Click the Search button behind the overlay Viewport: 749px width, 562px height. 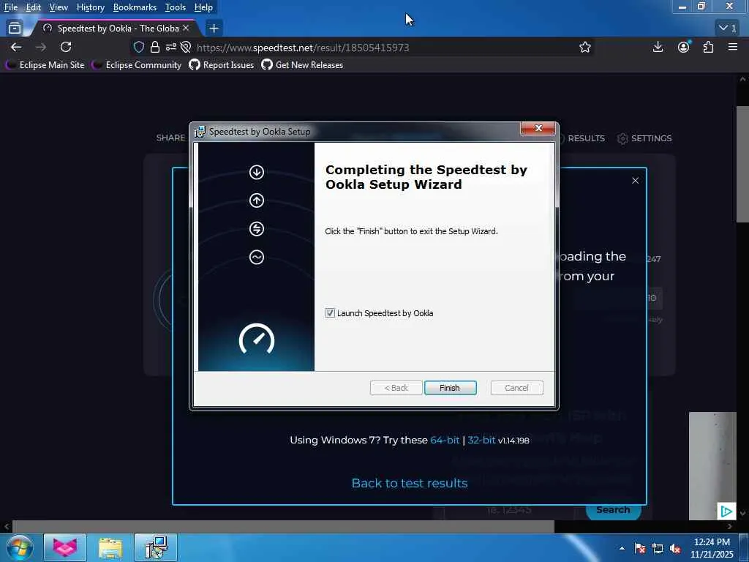[x=613, y=510]
